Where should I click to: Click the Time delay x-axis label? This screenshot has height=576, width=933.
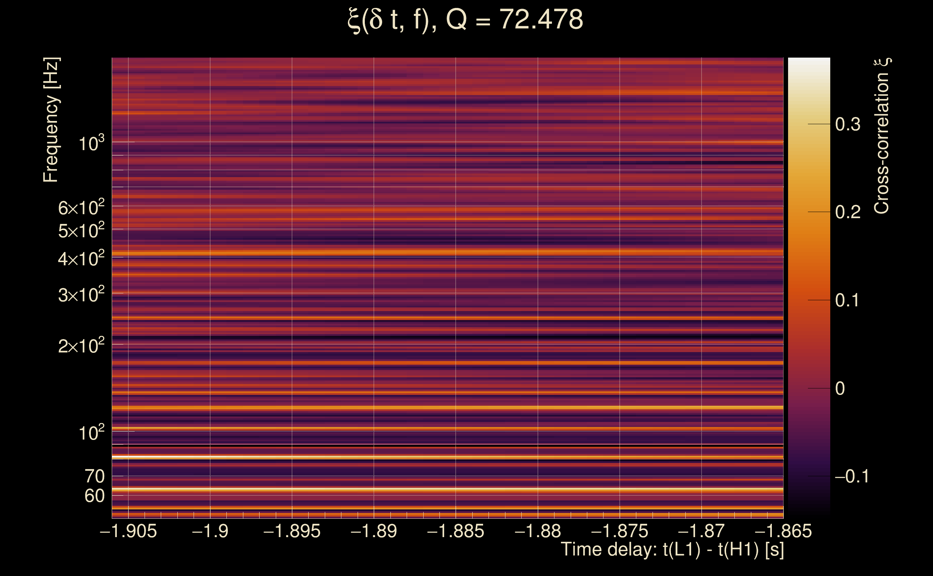(x=672, y=550)
